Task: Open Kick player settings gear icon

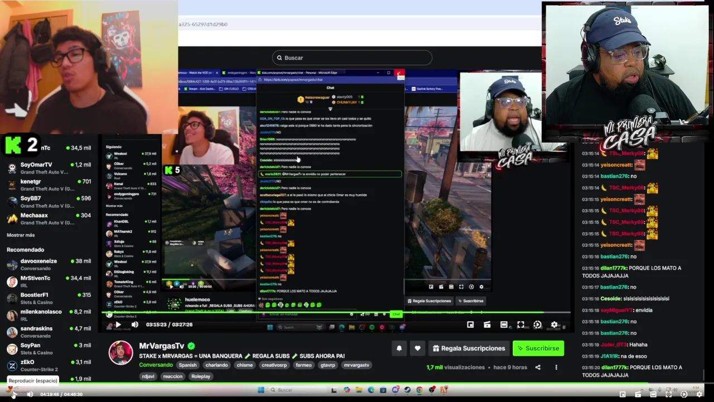Action: pos(554,324)
